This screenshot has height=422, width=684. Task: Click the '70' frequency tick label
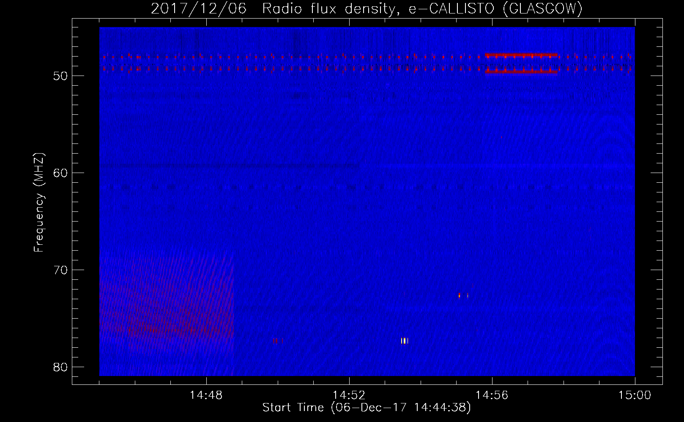point(61,270)
